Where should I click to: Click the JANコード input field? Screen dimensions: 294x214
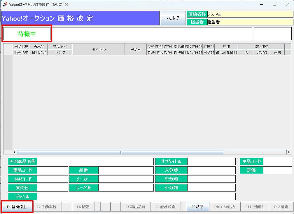point(52,179)
